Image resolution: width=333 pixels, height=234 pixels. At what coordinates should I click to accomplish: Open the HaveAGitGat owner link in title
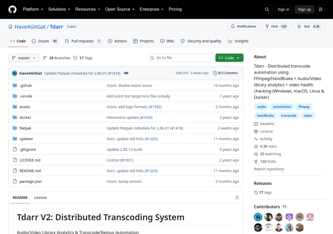30,27
